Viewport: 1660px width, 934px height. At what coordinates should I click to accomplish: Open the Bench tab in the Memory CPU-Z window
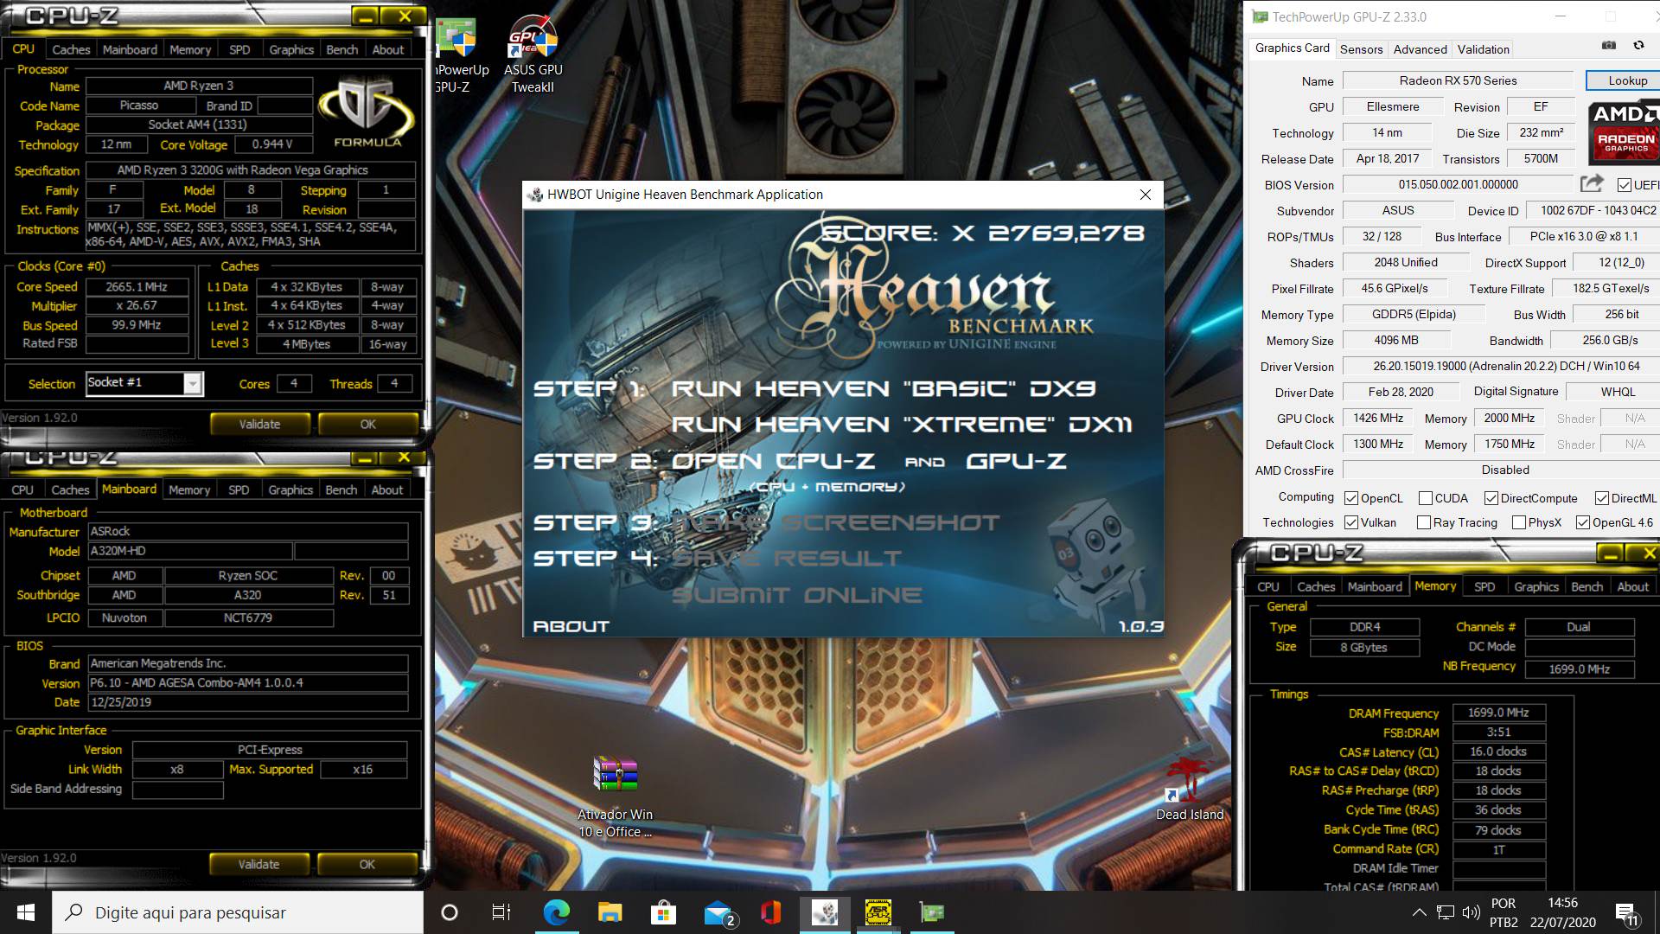point(1587,586)
